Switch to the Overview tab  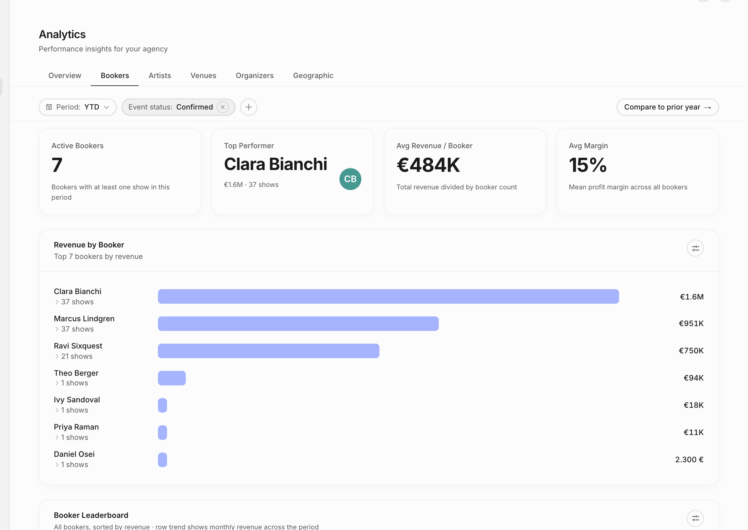65,76
